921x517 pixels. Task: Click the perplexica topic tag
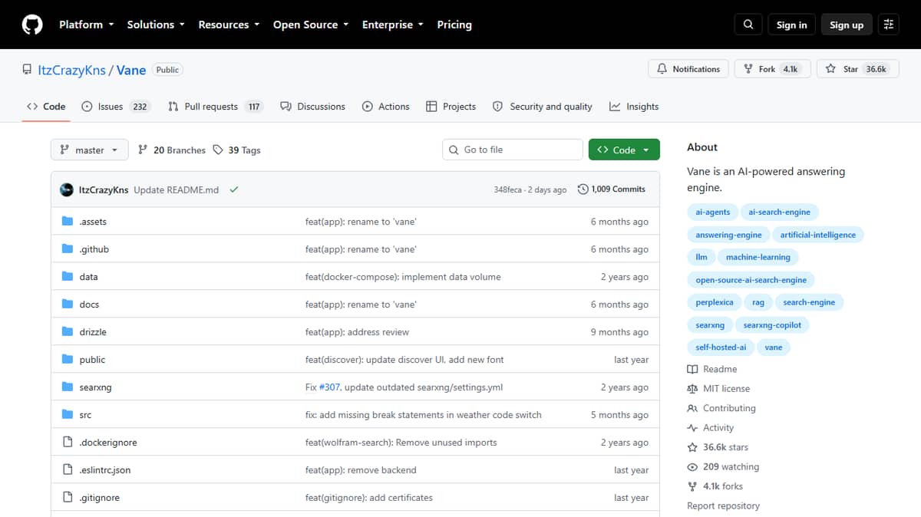coord(715,302)
